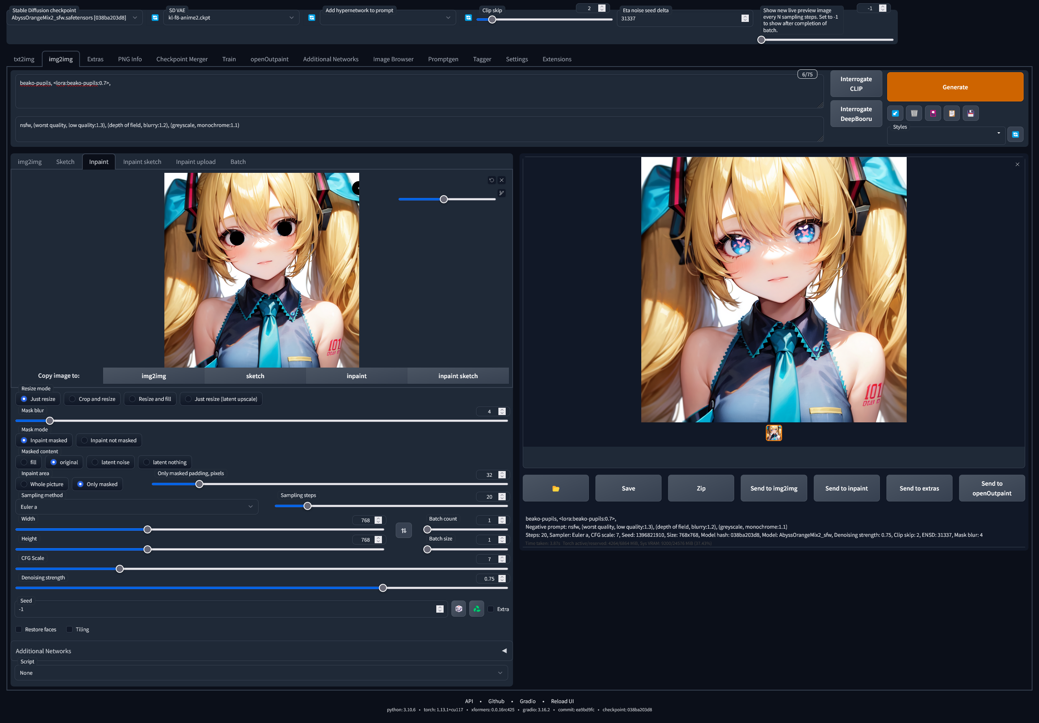Switch to the txt2img tab
Image resolution: width=1039 pixels, height=723 pixels.
24,59
